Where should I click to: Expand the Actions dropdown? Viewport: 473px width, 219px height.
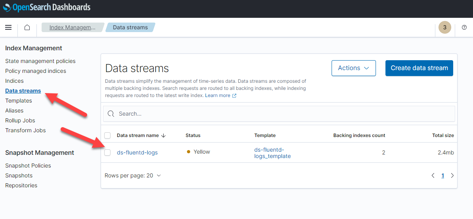pyautogui.click(x=353, y=68)
